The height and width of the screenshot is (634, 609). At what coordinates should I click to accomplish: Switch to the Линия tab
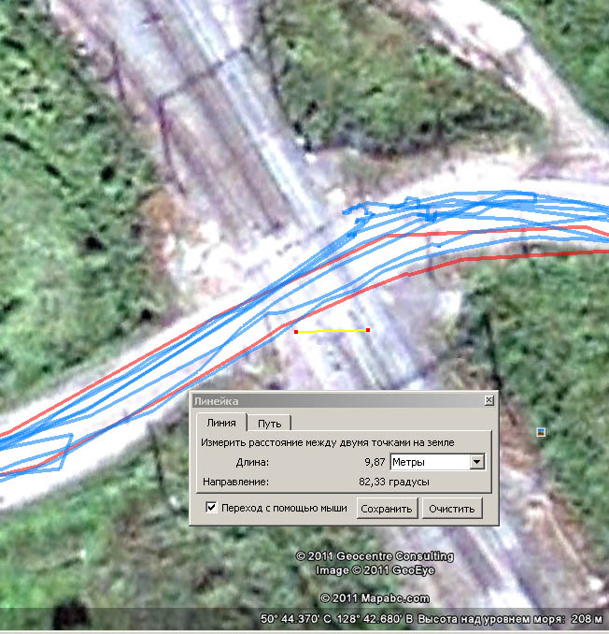click(x=221, y=423)
